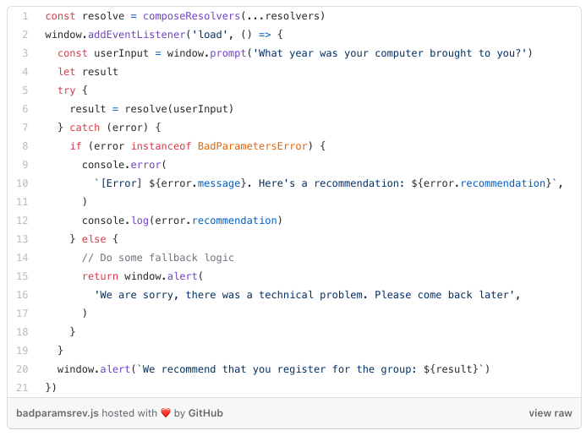The image size is (586, 436).
Task: Select line number 13 with the else branch
Action: point(23,239)
